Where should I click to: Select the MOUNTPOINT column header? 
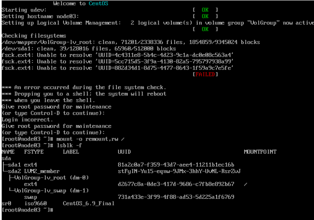click(260, 152)
